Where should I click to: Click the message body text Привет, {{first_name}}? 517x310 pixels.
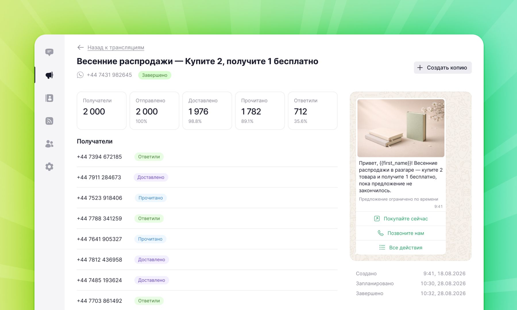click(x=401, y=177)
